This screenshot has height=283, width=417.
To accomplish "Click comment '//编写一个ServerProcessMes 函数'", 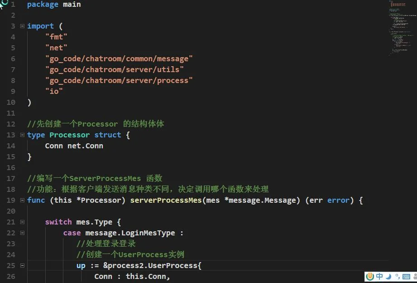I will pos(95,178).
